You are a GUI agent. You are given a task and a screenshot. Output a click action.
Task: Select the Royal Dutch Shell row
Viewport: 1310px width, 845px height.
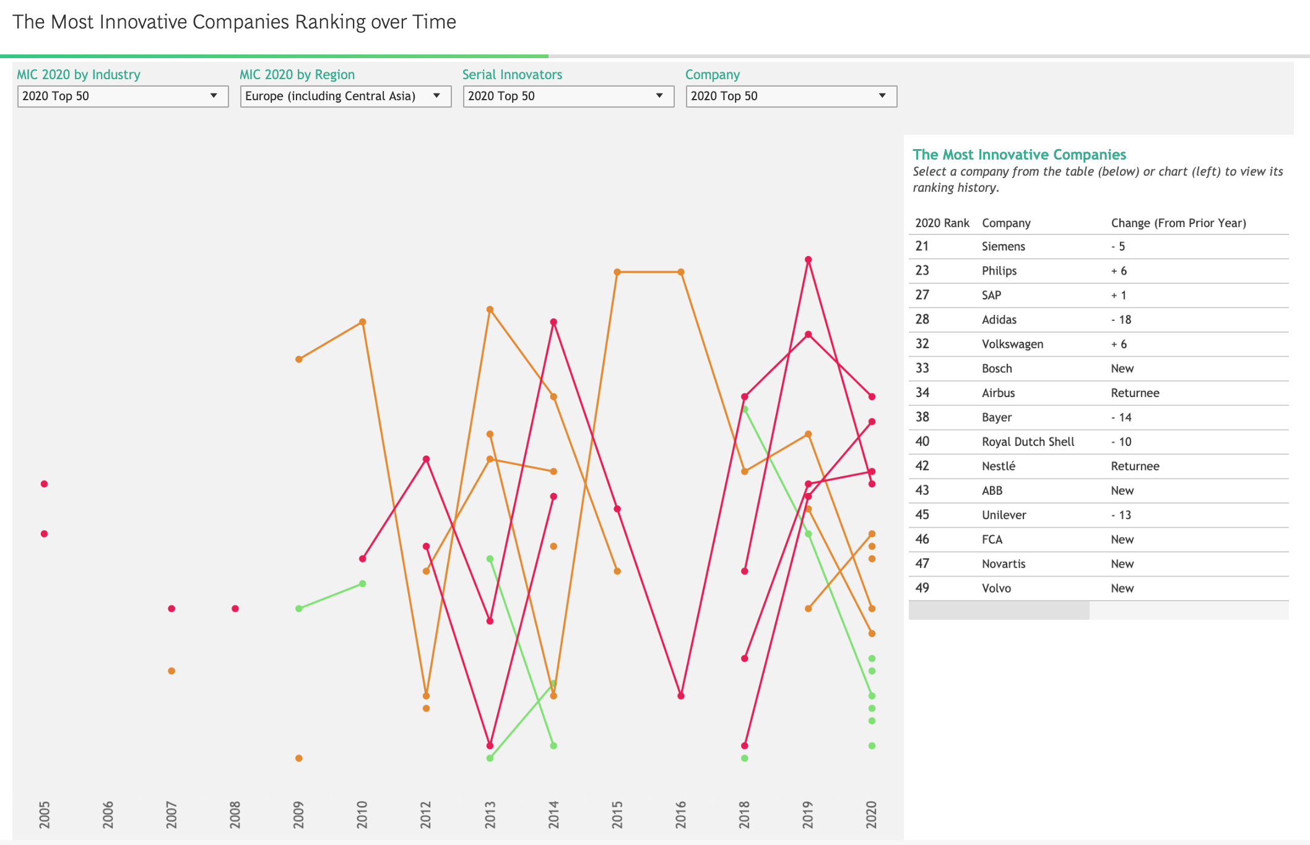[1098, 442]
